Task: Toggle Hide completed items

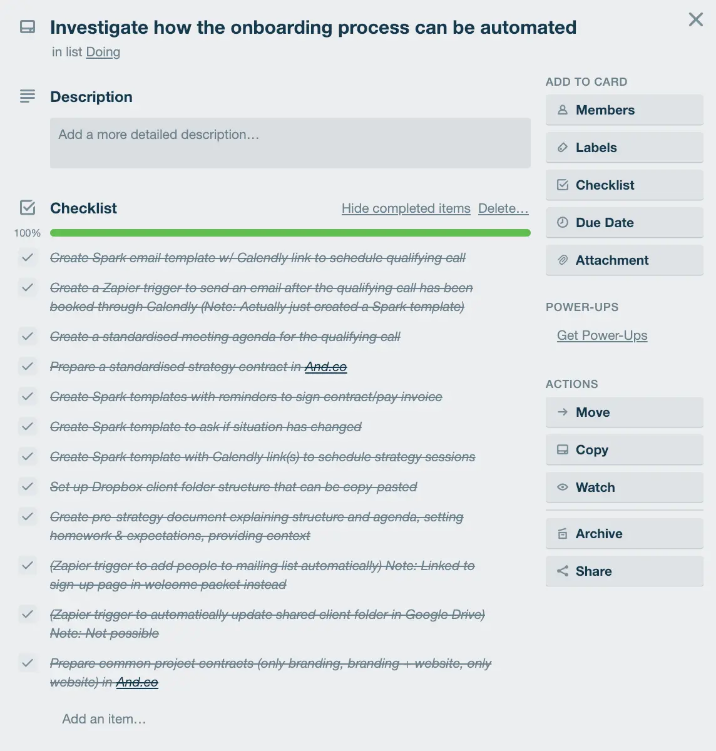Action: [x=406, y=208]
